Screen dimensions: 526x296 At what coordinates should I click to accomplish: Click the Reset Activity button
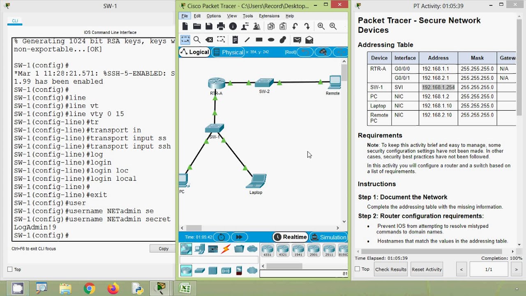point(427,269)
